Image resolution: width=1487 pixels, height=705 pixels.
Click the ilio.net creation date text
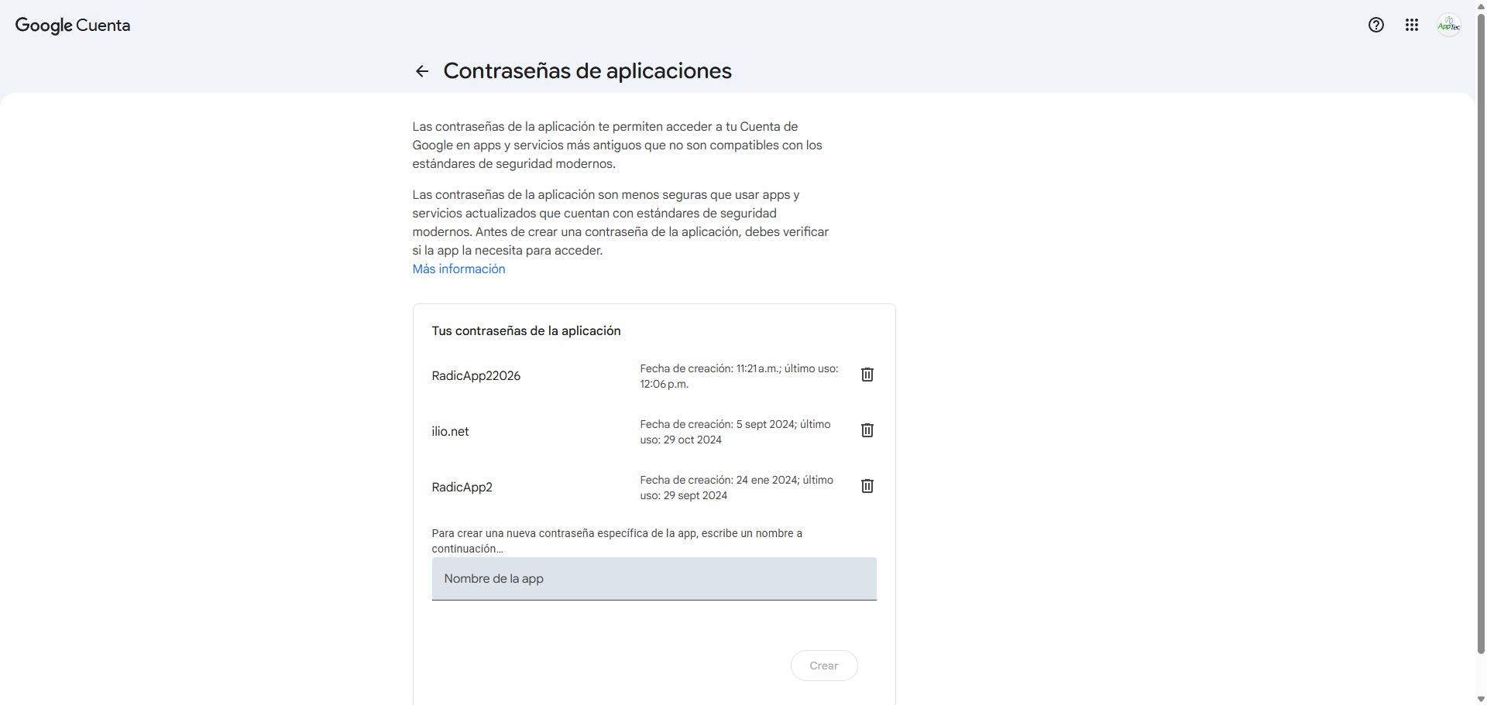tap(734, 432)
